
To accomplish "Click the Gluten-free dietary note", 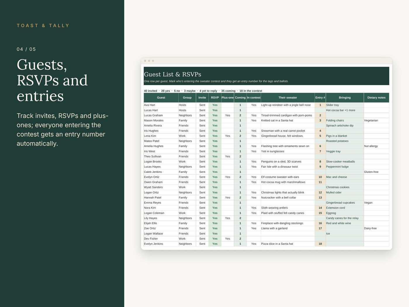I will tap(376, 172).
